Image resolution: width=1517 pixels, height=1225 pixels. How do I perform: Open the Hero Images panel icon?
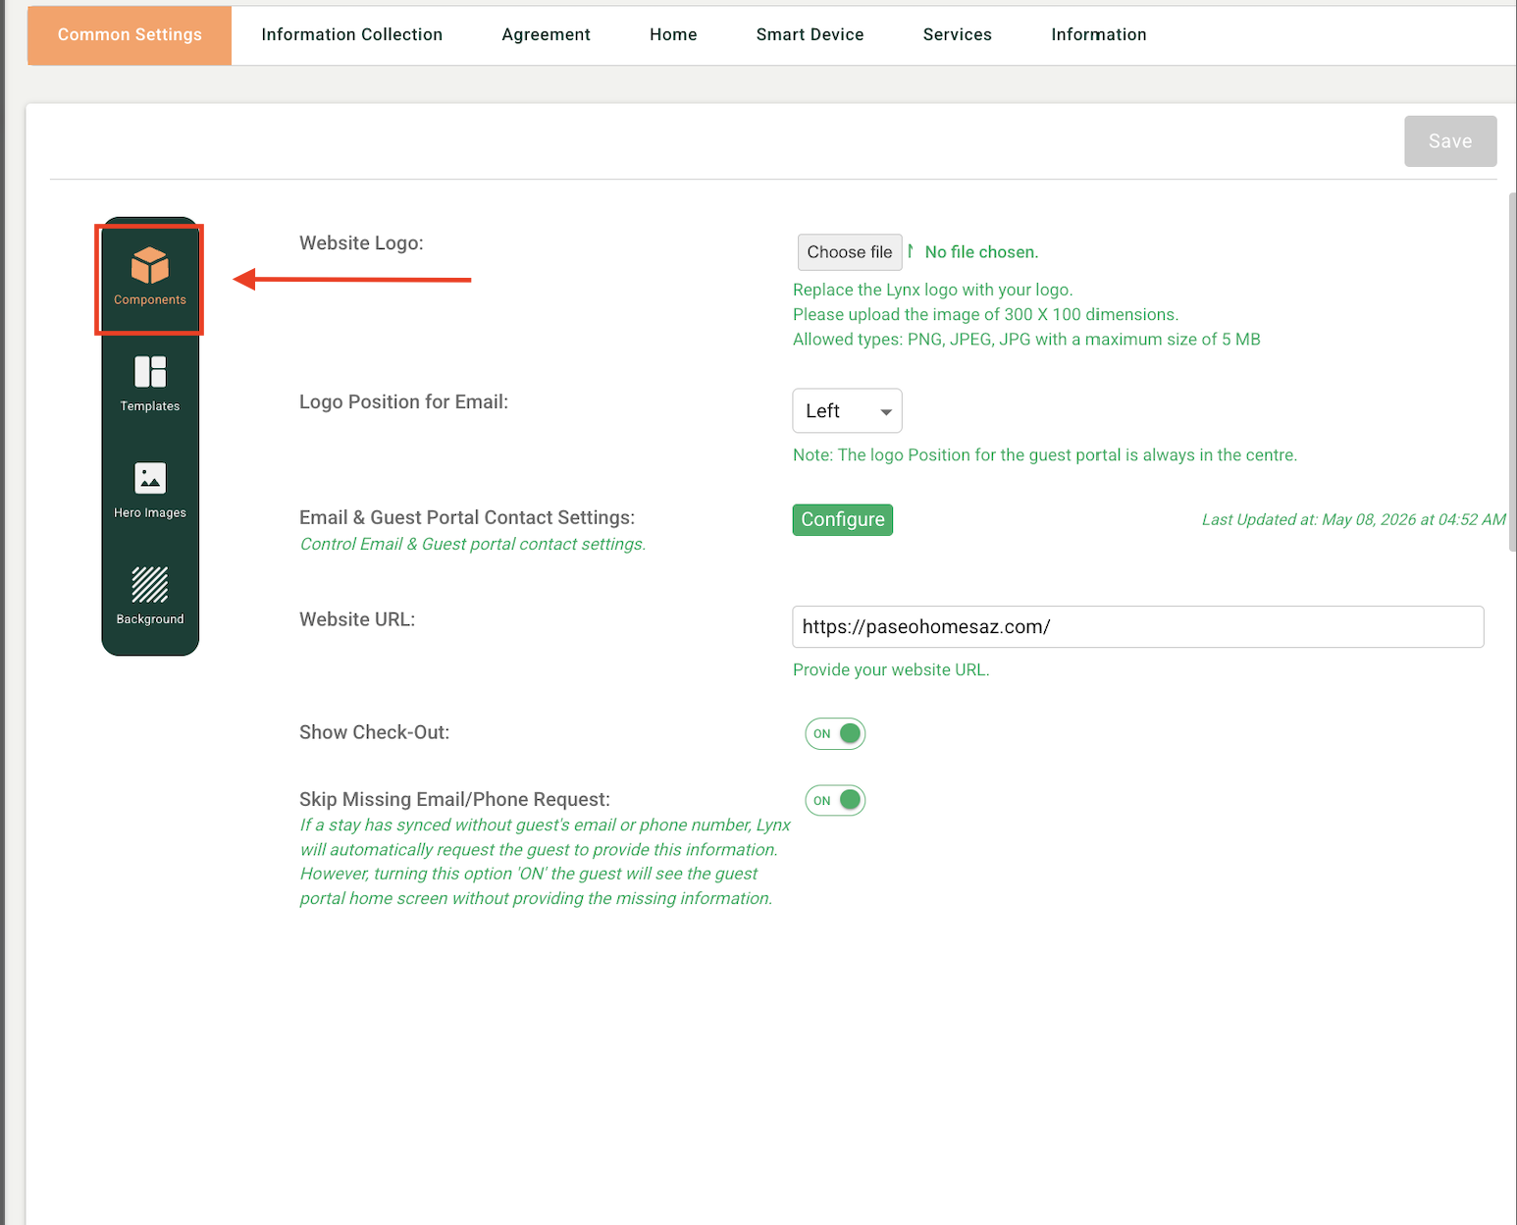point(150,491)
